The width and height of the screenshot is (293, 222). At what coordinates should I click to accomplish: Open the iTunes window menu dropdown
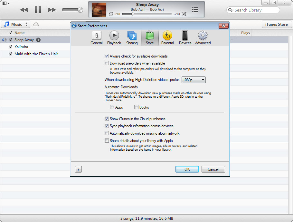[6, 3]
